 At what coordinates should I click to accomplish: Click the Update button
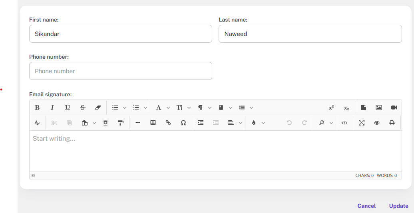click(x=398, y=206)
